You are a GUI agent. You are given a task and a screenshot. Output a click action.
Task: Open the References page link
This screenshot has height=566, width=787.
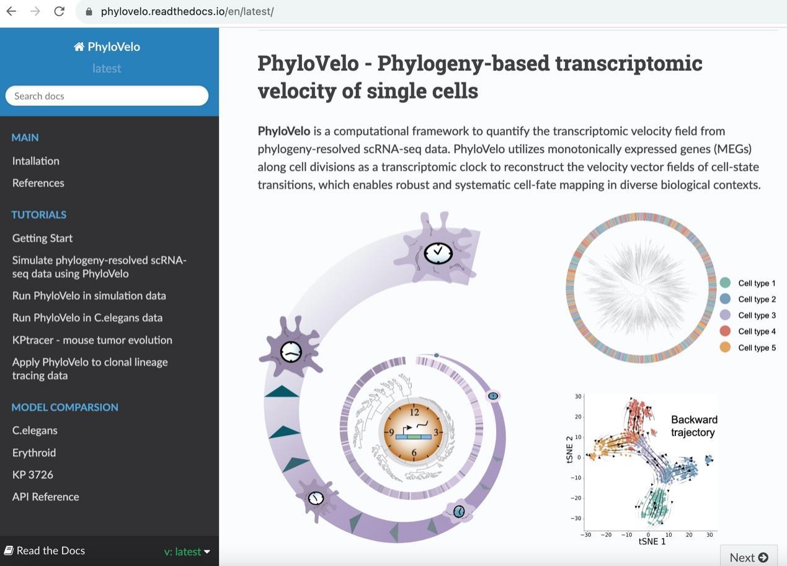(x=38, y=183)
